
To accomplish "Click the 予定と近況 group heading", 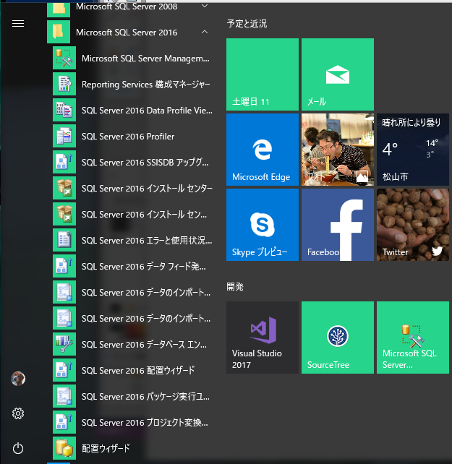I will pyautogui.click(x=247, y=23).
